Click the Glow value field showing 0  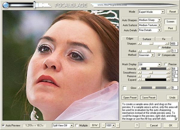(x=175, y=88)
